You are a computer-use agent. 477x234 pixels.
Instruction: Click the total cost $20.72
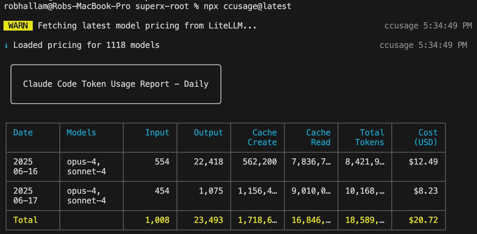(423, 220)
